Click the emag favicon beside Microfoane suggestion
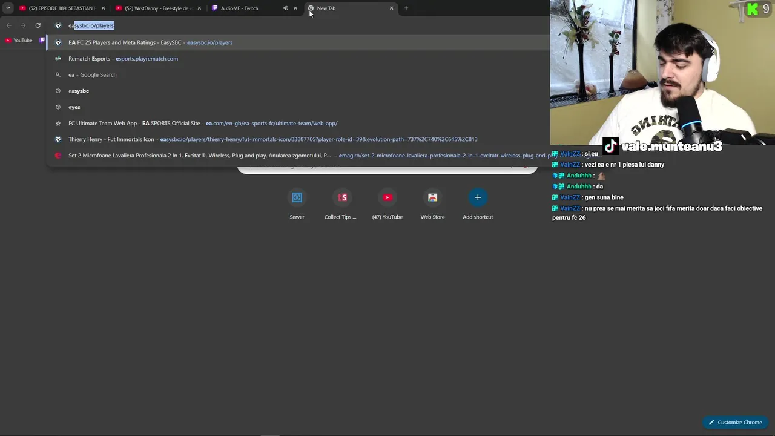 [58, 156]
